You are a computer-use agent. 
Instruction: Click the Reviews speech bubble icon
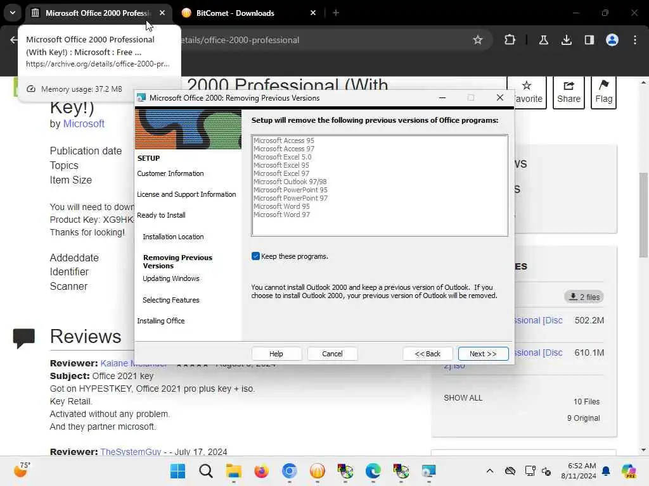coord(23,338)
